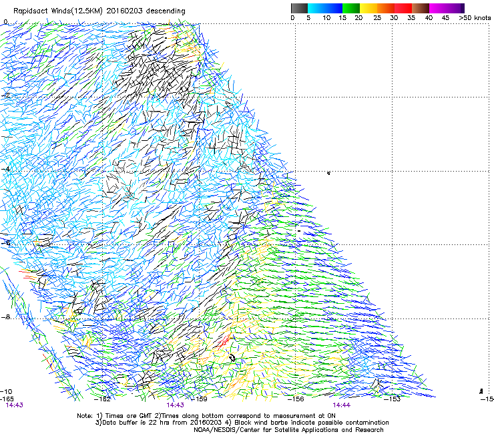Click the '0' label under the color legend
Image resolution: width=494 pixels, height=434 pixels.
click(292, 18)
